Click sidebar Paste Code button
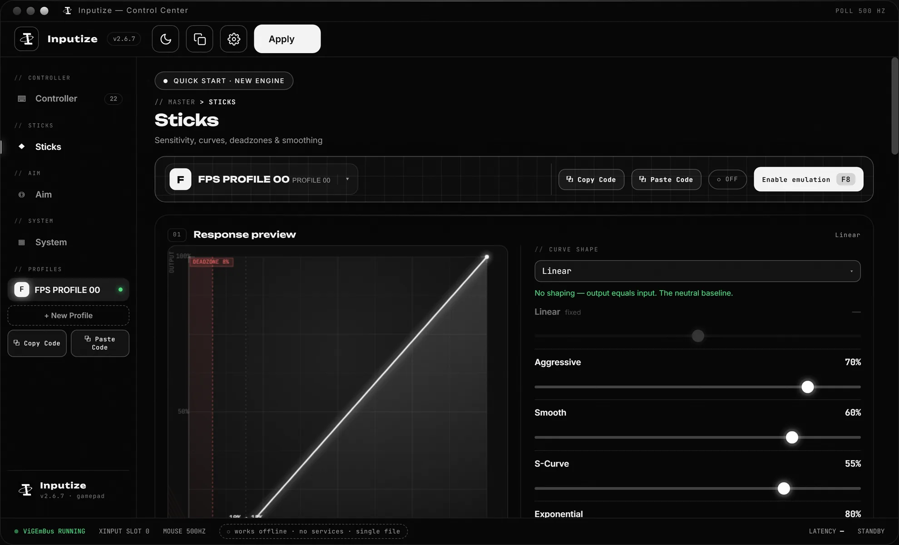 pyautogui.click(x=100, y=343)
